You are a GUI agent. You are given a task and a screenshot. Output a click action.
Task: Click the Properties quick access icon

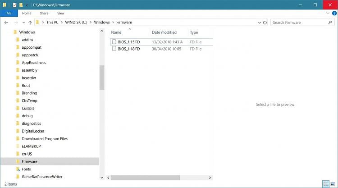[x=14, y=5]
